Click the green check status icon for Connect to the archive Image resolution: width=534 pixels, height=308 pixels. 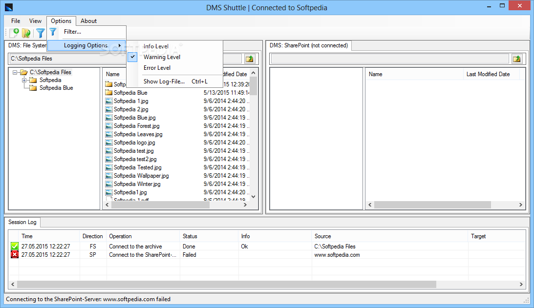15,246
